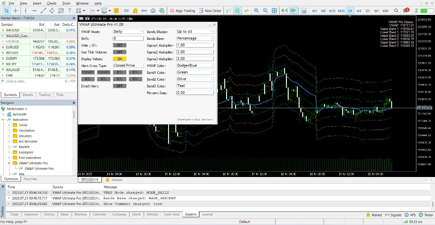435x225 pixels.
Task: Switch to the Code Base tab
Action: point(171,214)
